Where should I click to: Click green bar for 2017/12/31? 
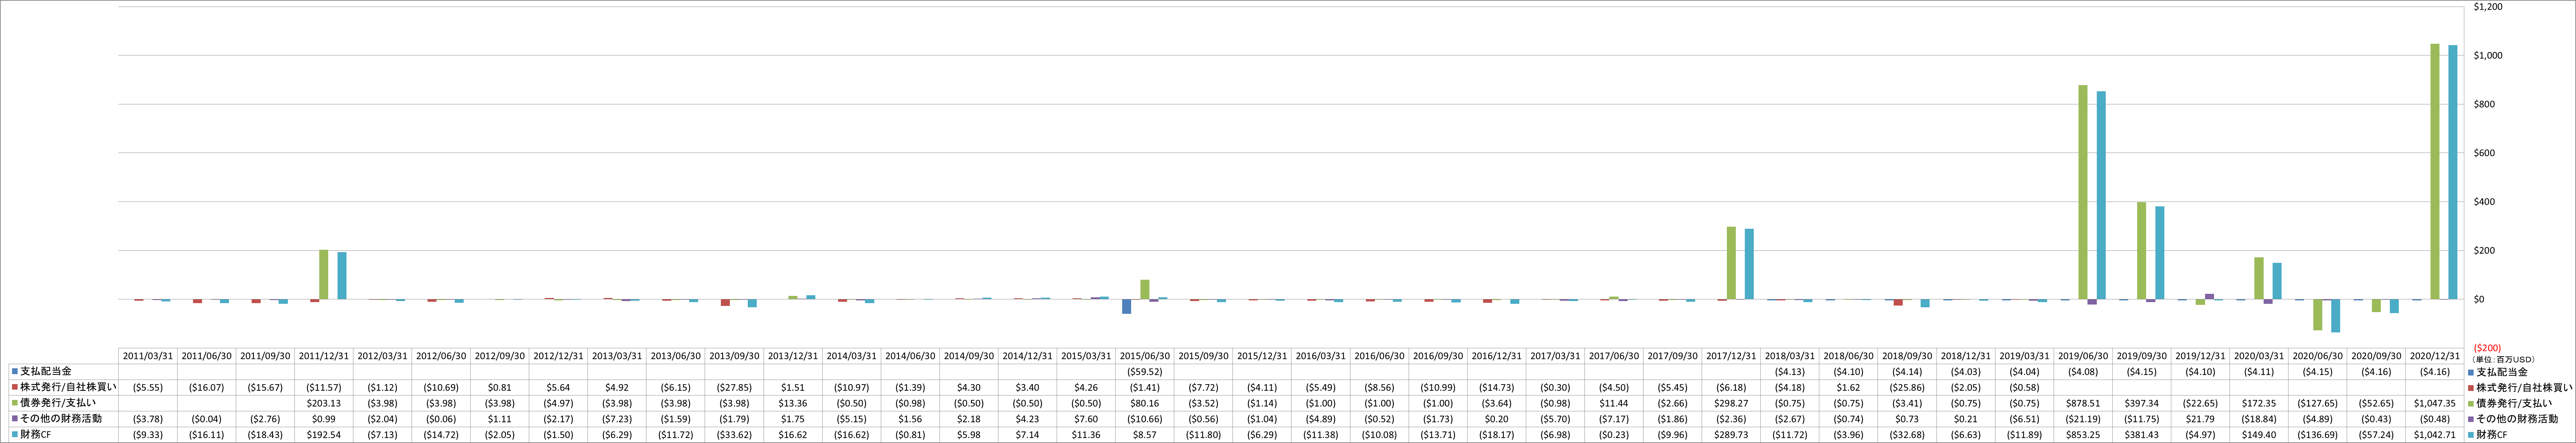click(x=1731, y=263)
